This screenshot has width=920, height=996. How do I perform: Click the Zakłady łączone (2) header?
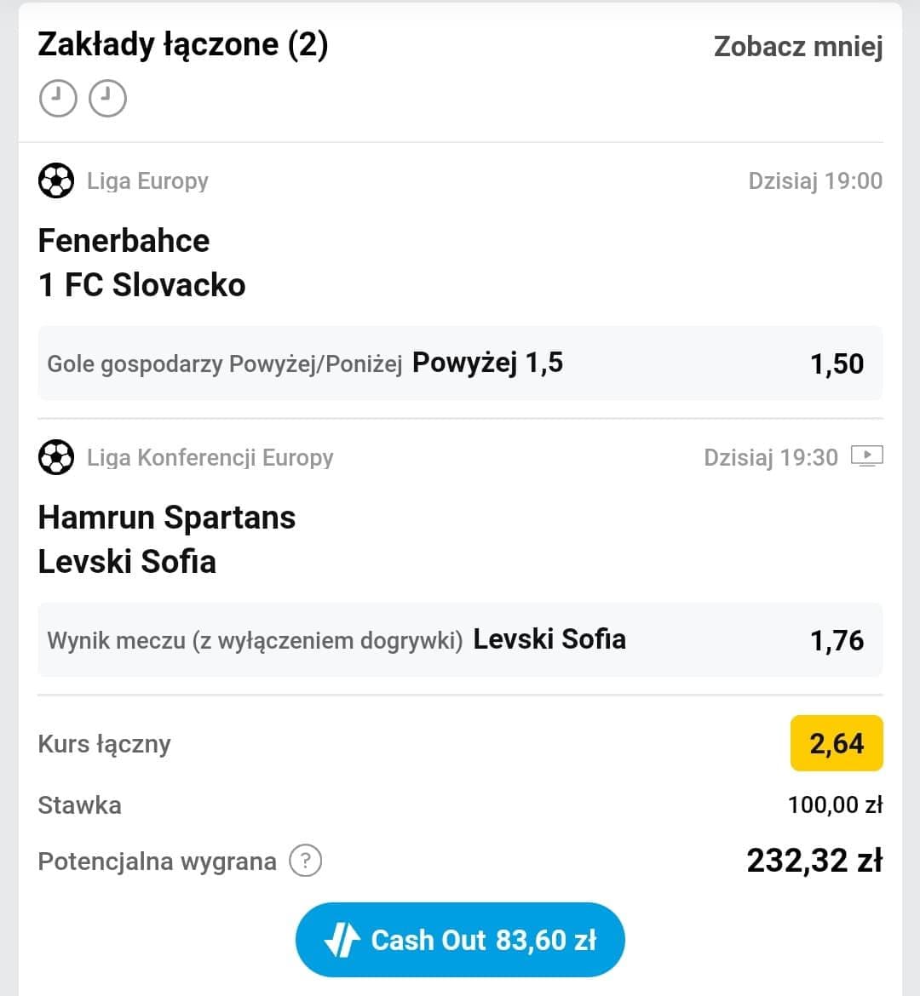[x=183, y=45]
